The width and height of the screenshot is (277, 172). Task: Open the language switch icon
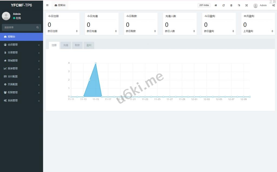click(239, 5)
